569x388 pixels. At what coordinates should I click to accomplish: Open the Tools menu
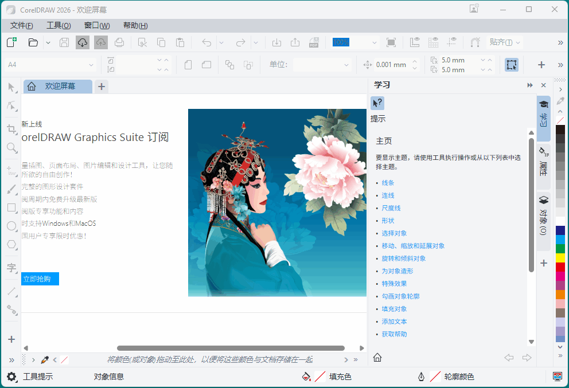58,26
